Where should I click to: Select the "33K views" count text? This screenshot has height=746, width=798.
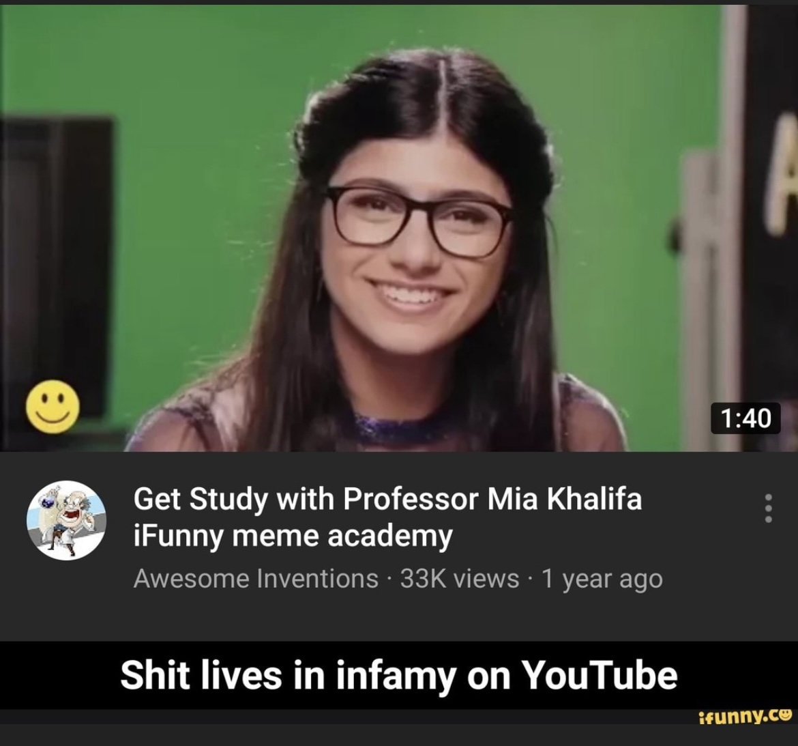click(460, 579)
